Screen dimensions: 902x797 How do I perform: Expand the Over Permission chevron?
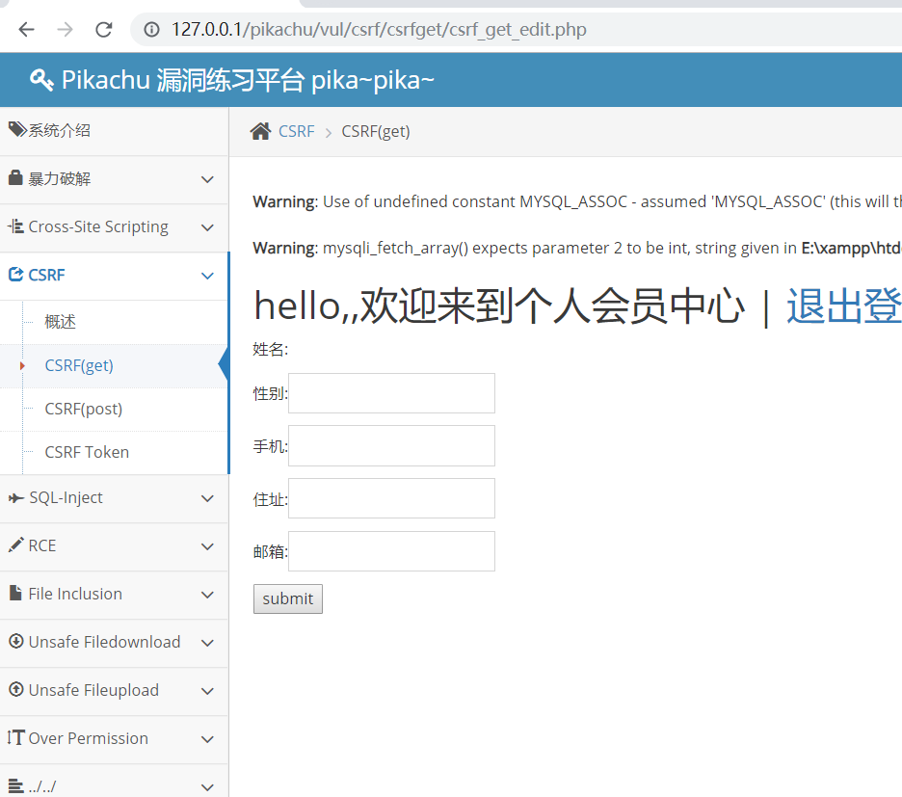pyautogui.click(x=207, y=739)
